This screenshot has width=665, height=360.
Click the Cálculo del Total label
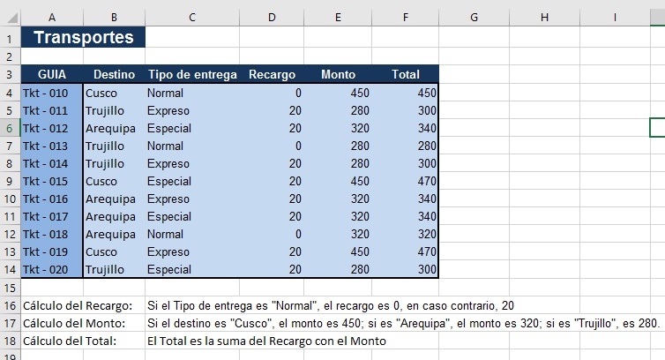pos(70,341)
